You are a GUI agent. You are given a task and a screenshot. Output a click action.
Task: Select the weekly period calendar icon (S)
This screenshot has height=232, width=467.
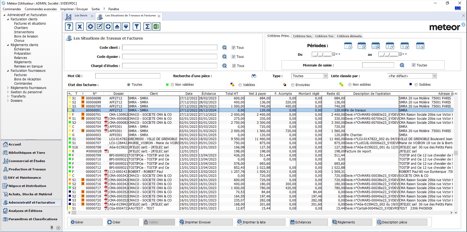pyautogui.click(x=362, y=46)
